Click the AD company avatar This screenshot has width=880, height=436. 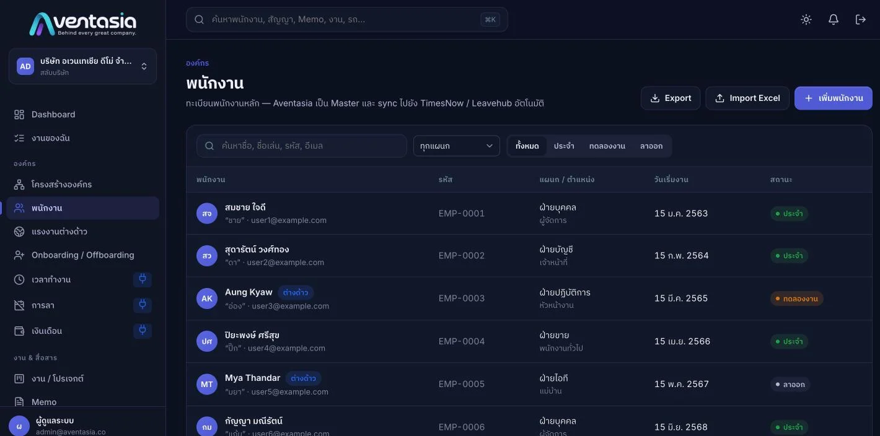click(25, 66)
